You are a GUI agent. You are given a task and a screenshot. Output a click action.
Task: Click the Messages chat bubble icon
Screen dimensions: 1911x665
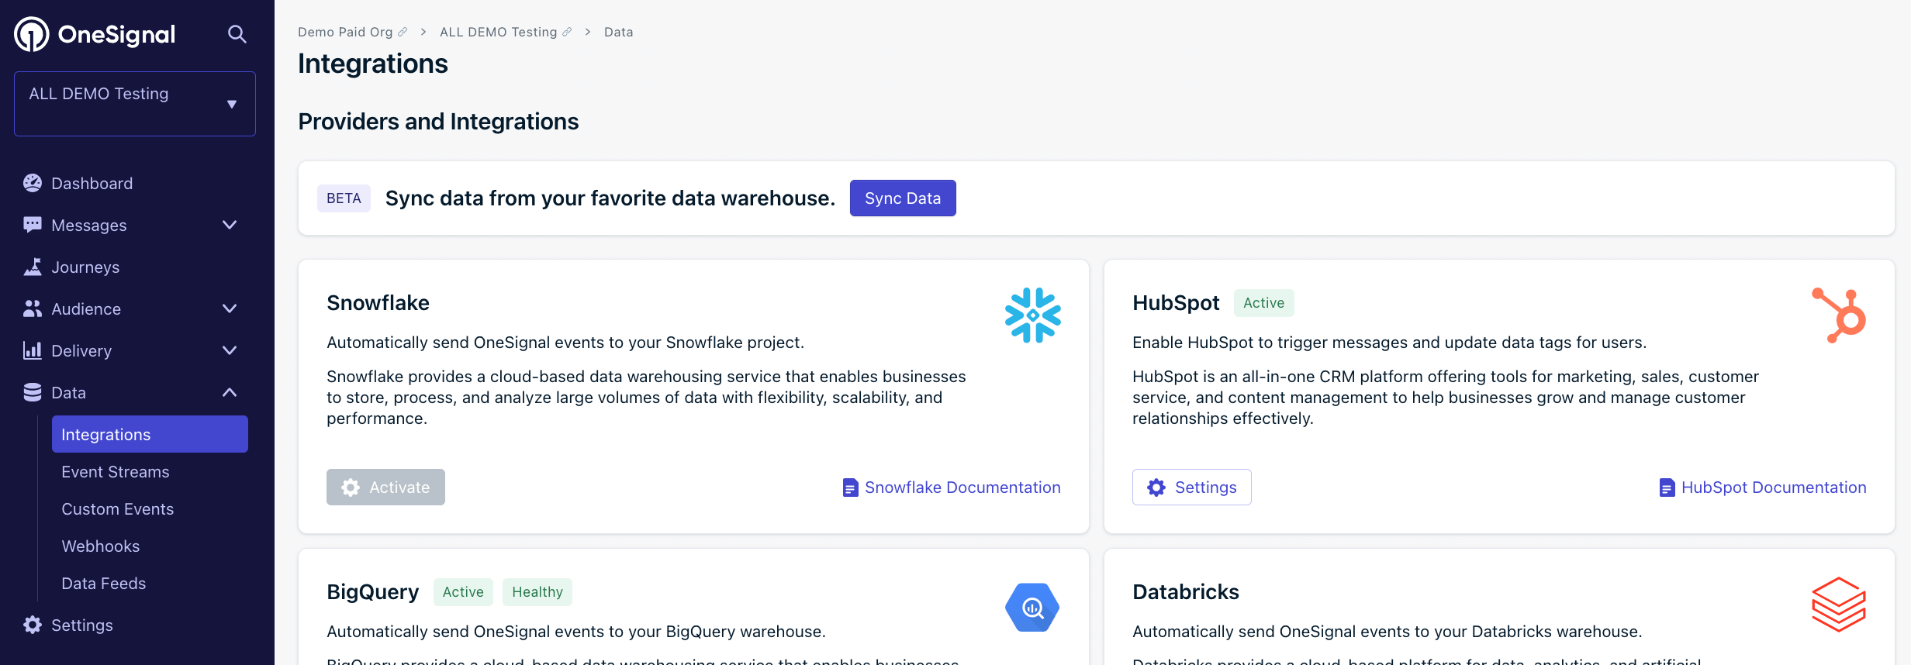point(33,225)
